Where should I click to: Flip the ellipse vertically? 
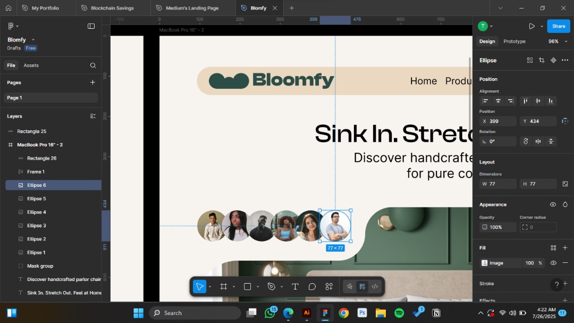[x=551, y=142]
